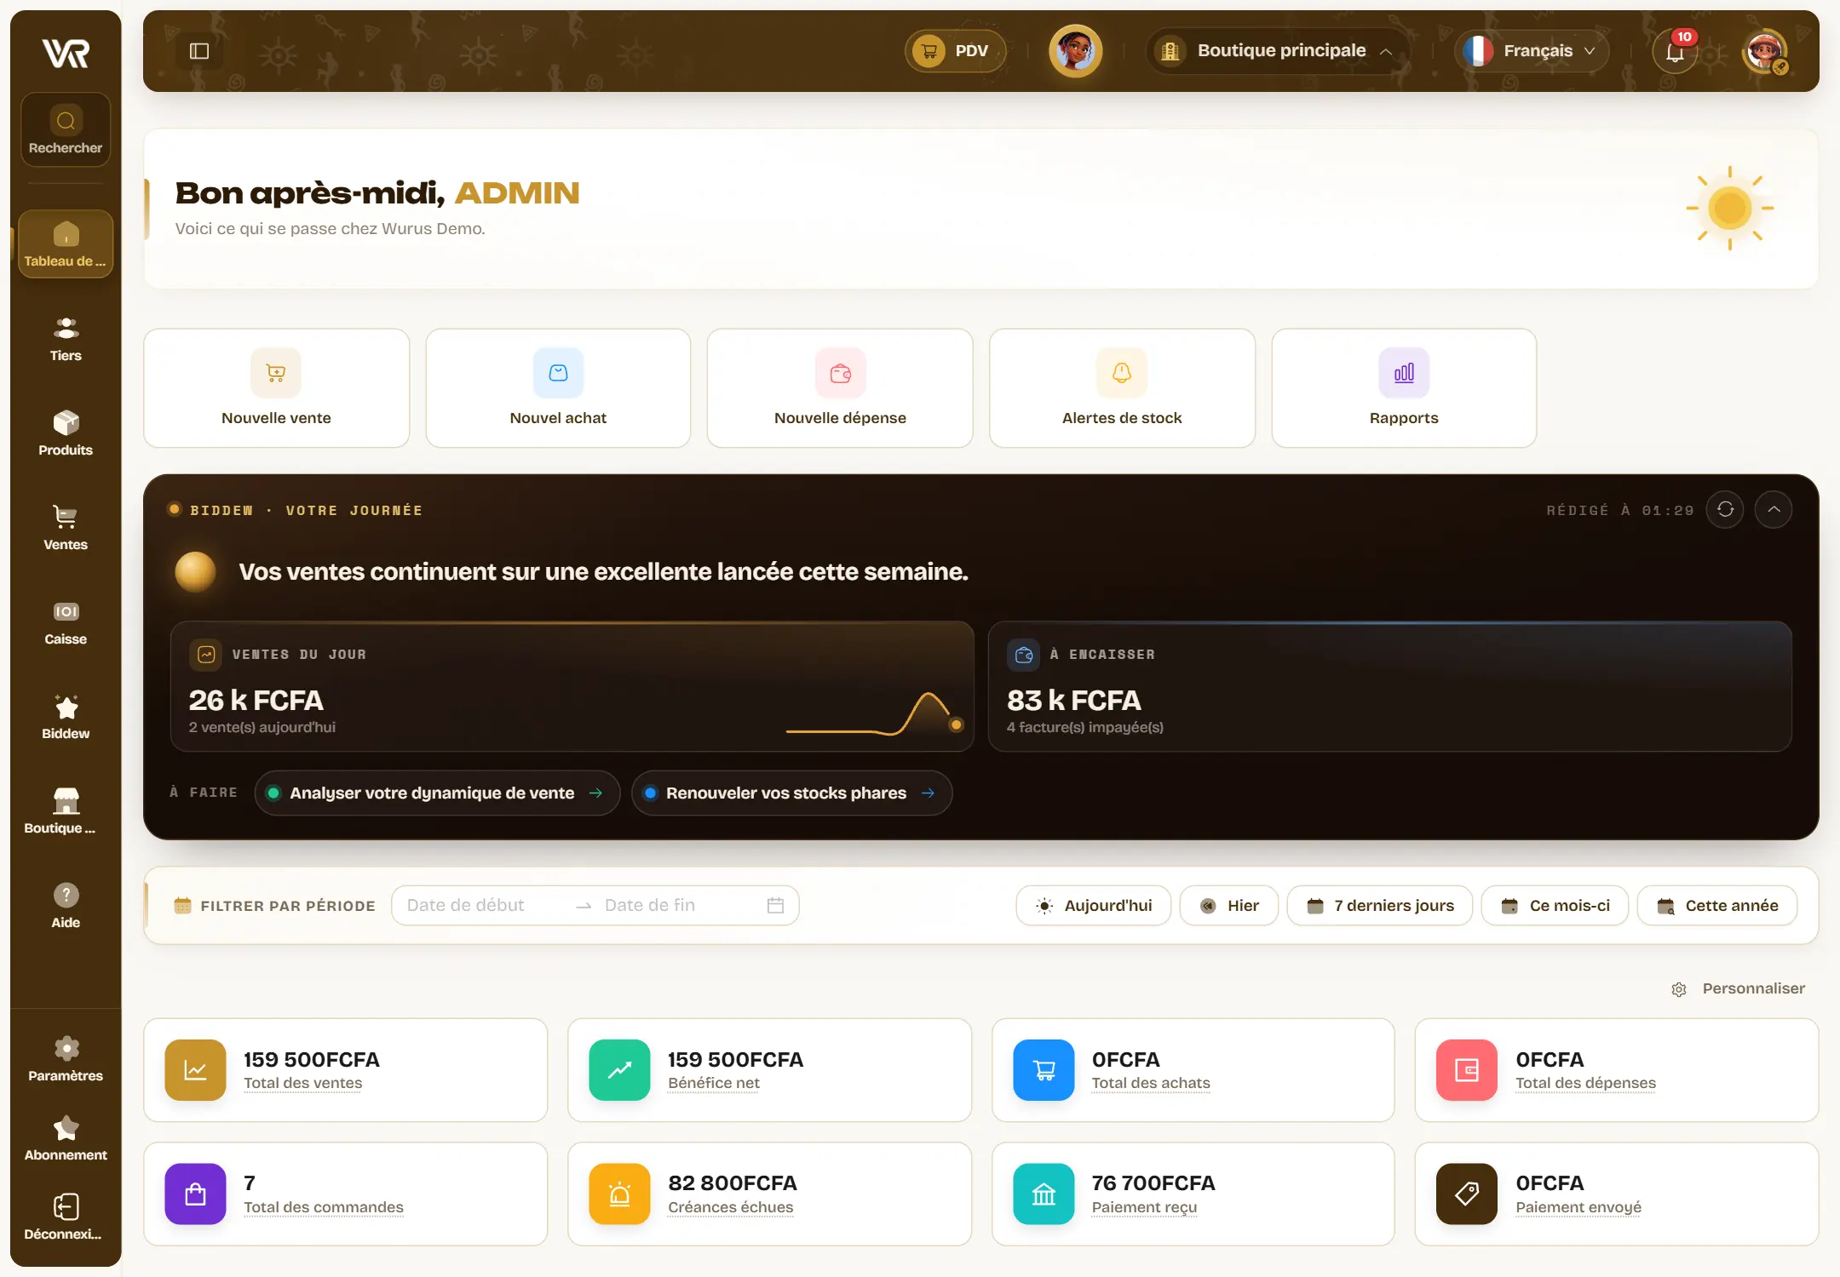
Task: Click the Nouvel achat shortcut card
Action: [558, 388]
